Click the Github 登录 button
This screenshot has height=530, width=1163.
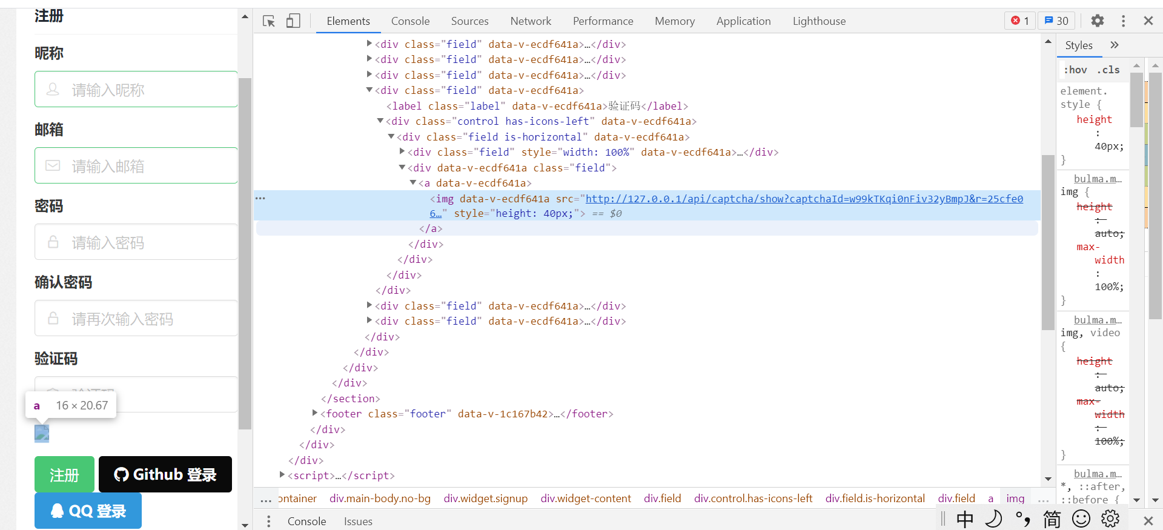pyautogui.click(x=165, y=474)
